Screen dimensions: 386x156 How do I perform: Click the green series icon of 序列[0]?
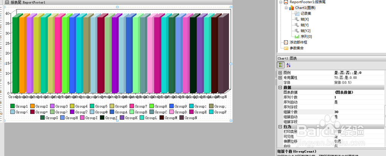pos(297,37)
